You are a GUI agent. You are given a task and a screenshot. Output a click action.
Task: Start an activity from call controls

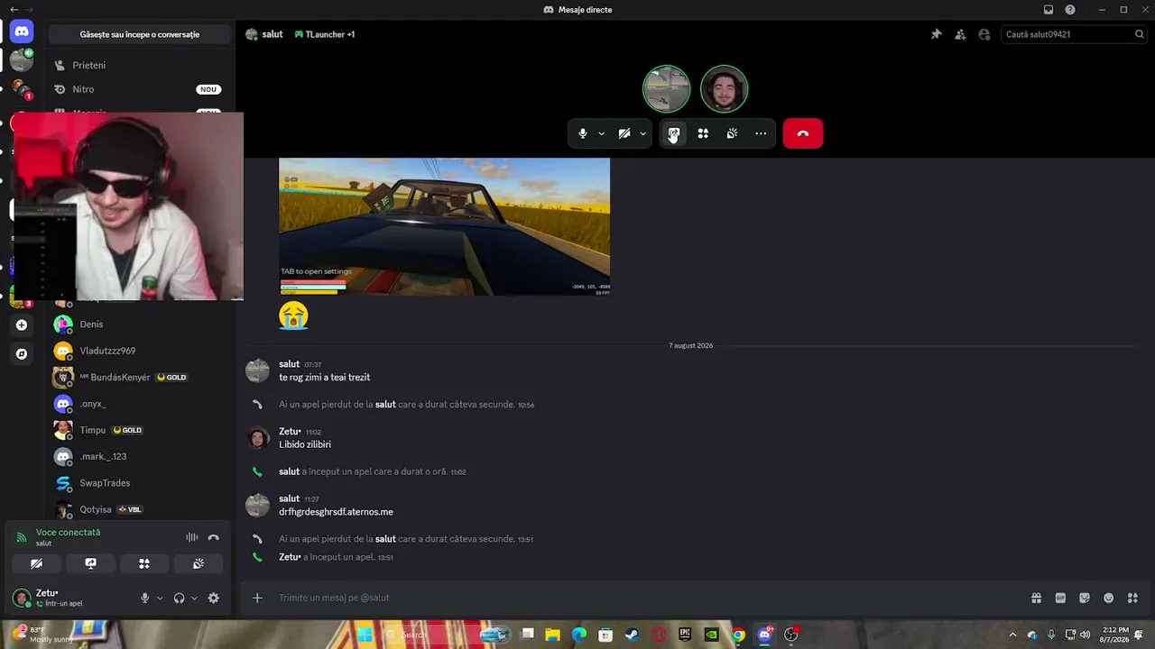pos(703,133)
